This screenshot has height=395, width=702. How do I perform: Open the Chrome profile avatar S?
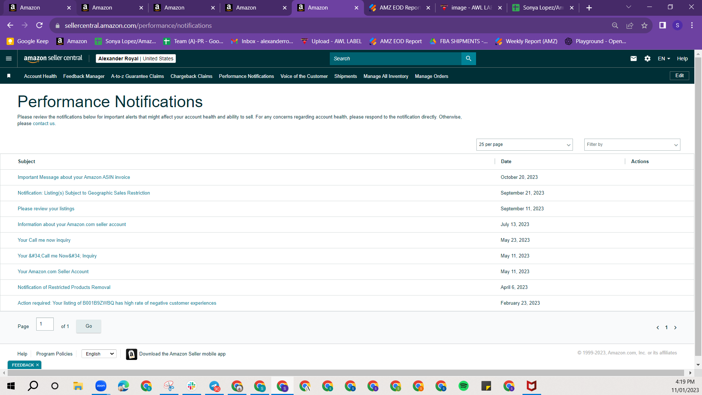click(678, 25)
